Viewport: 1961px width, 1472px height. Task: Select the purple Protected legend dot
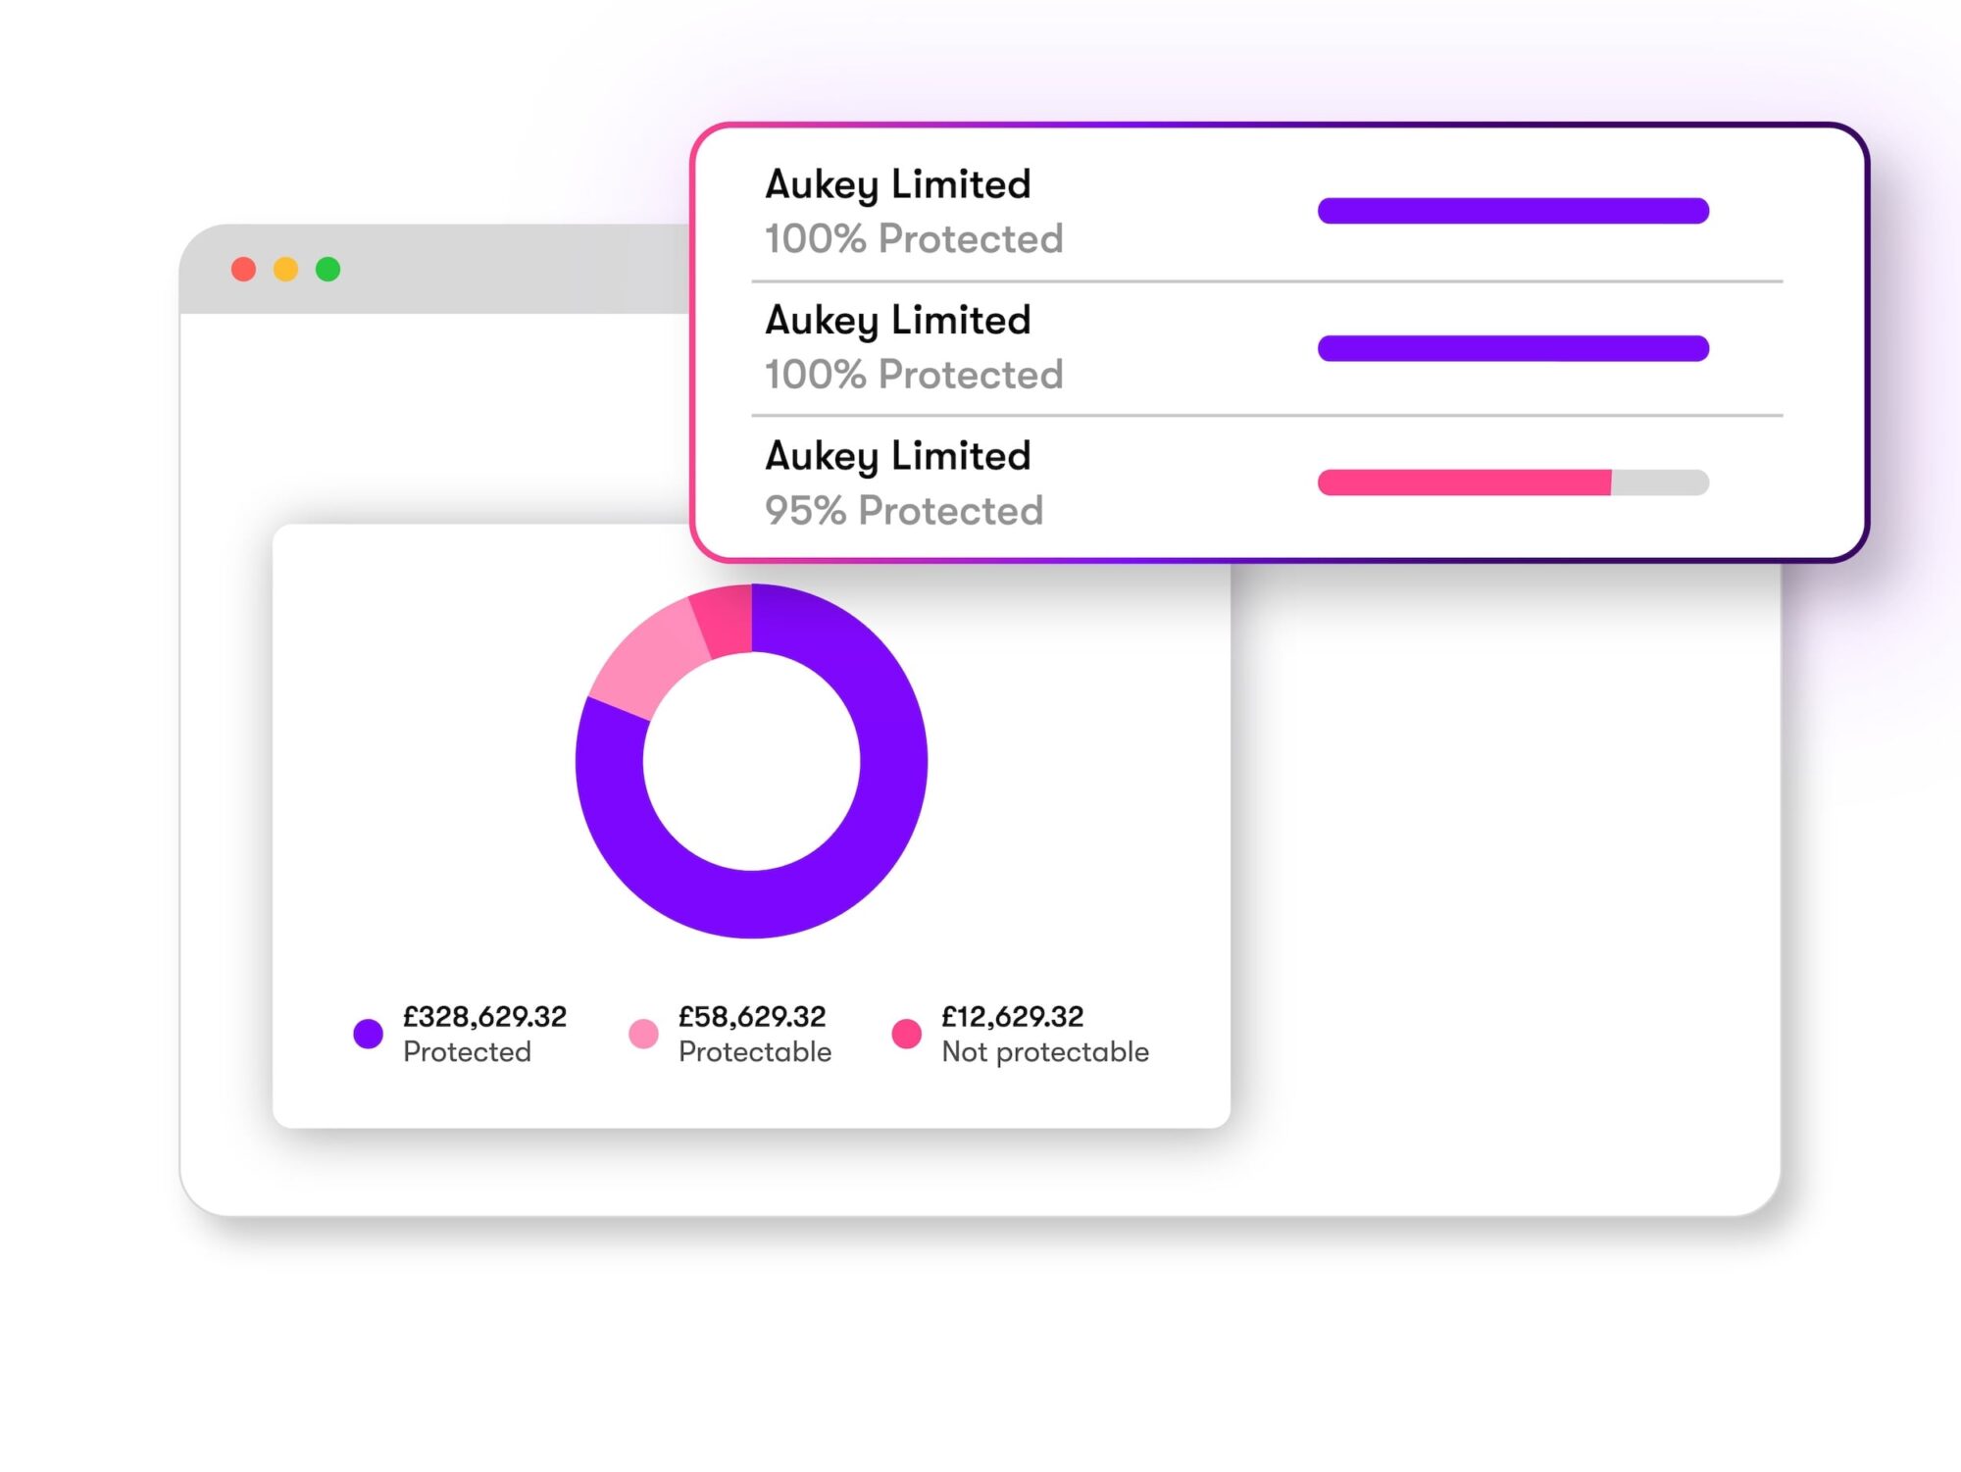pyautogui.click(x=368, y=1034)
